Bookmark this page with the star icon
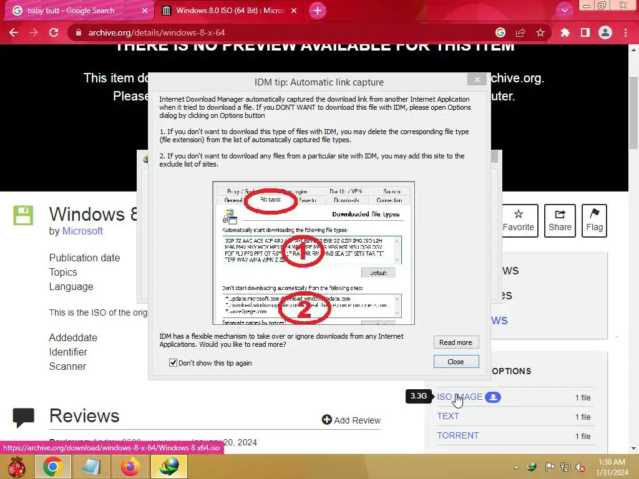639x479 pixels. (540, 32)
